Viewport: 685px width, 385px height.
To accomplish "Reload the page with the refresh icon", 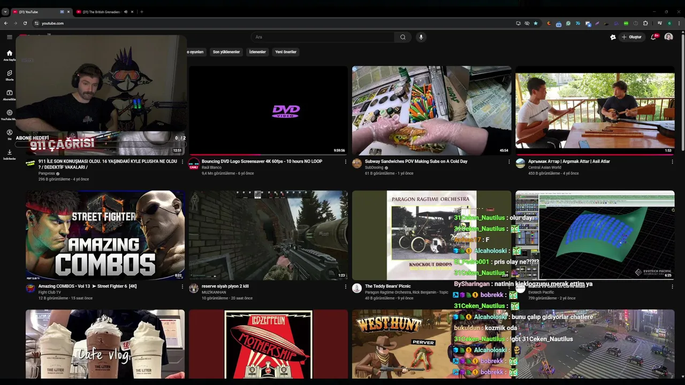I will coord(25,23).
